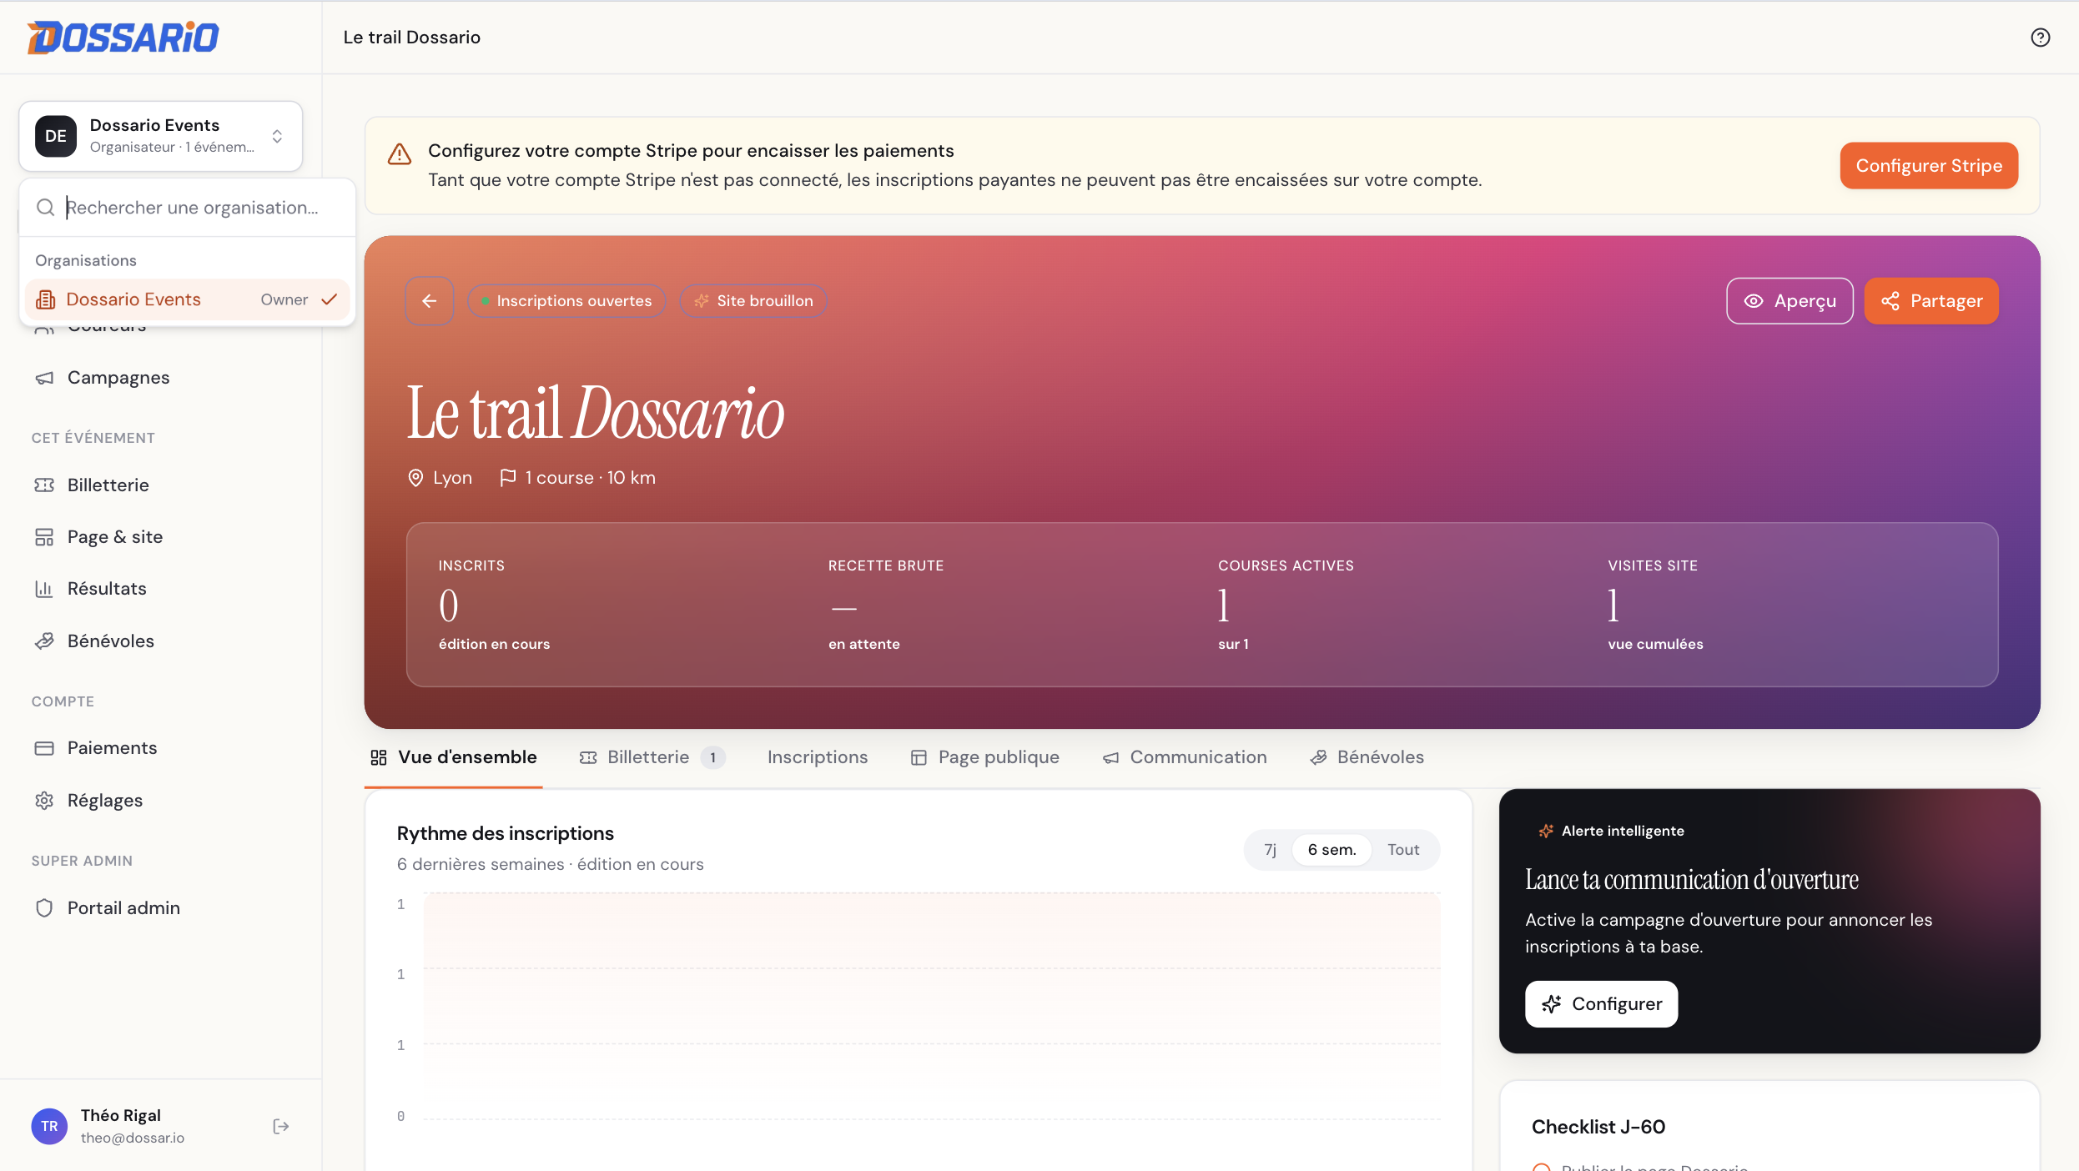Click the DE organisation avatar

click(56, 136)
